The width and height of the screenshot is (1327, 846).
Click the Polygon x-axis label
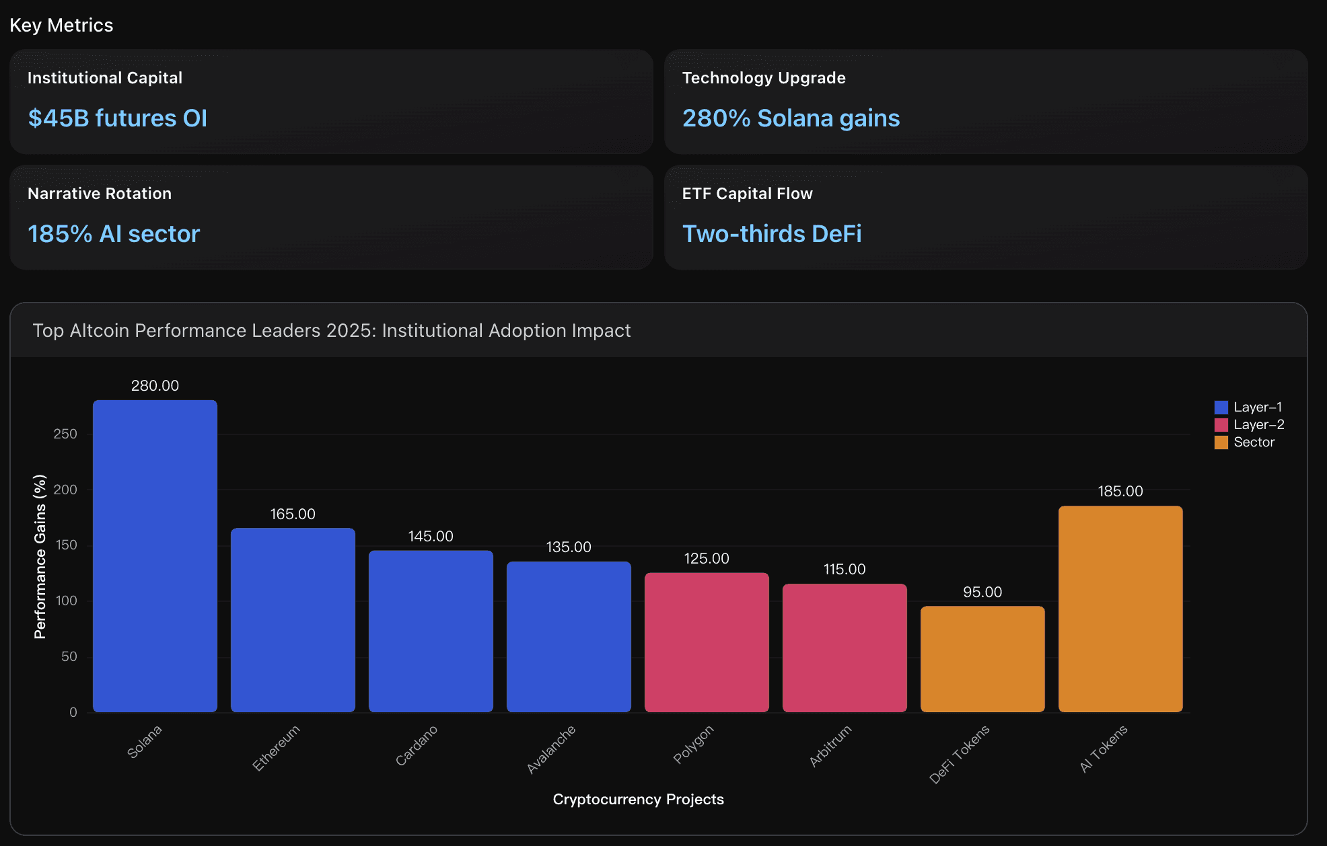click(x=693, y=744)
